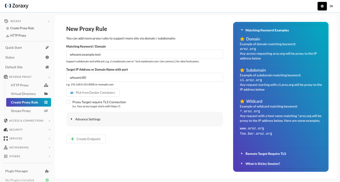340x182 pixels.
Task: Enable Proxy Target require TLS Connection checkbox
Action: 68,102
